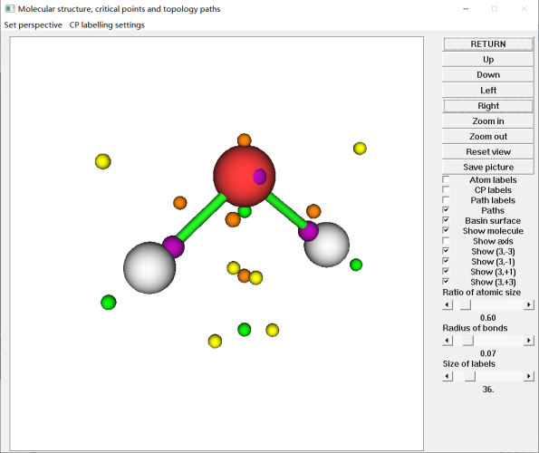Toggle Show (3,+3) critical points
Viewport: 539px width, 453px height.
pos(446,282)
